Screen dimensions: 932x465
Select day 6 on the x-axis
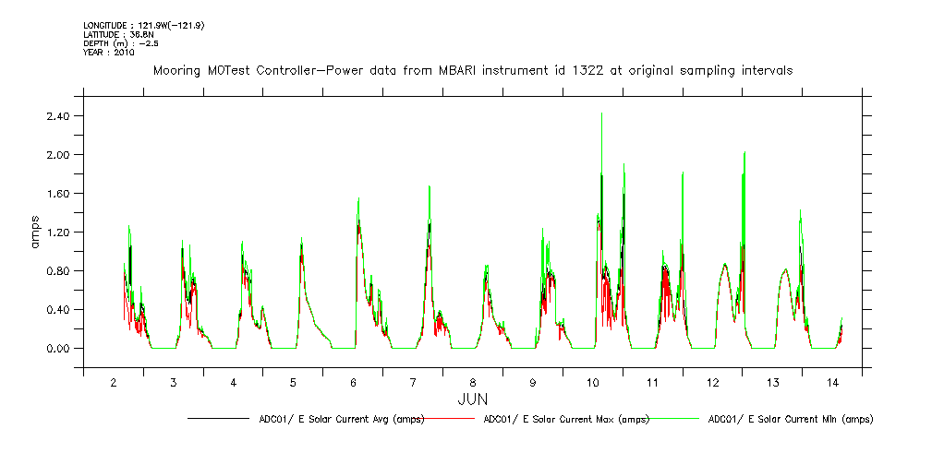point(353,382)
